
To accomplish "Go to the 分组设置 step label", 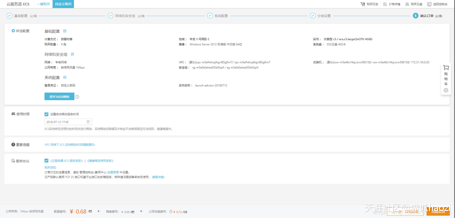I will click(x=324, y=16).
